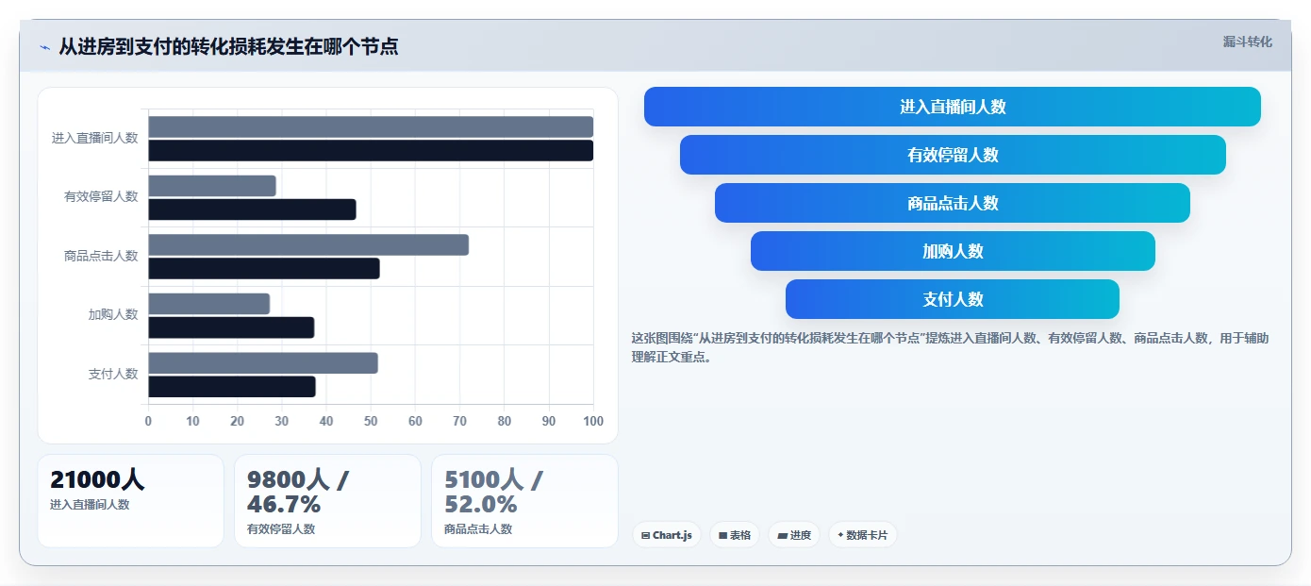Click the 商品点击人数 caption under 5100人

pyautogui.click(x=478, y=529)
